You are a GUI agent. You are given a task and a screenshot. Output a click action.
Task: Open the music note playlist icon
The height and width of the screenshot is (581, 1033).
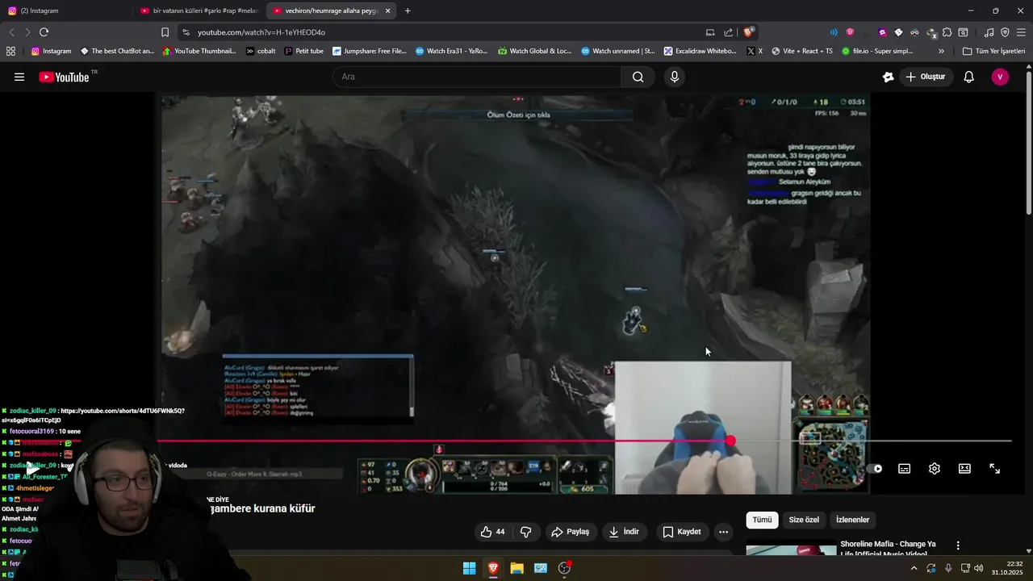(989, 32)
